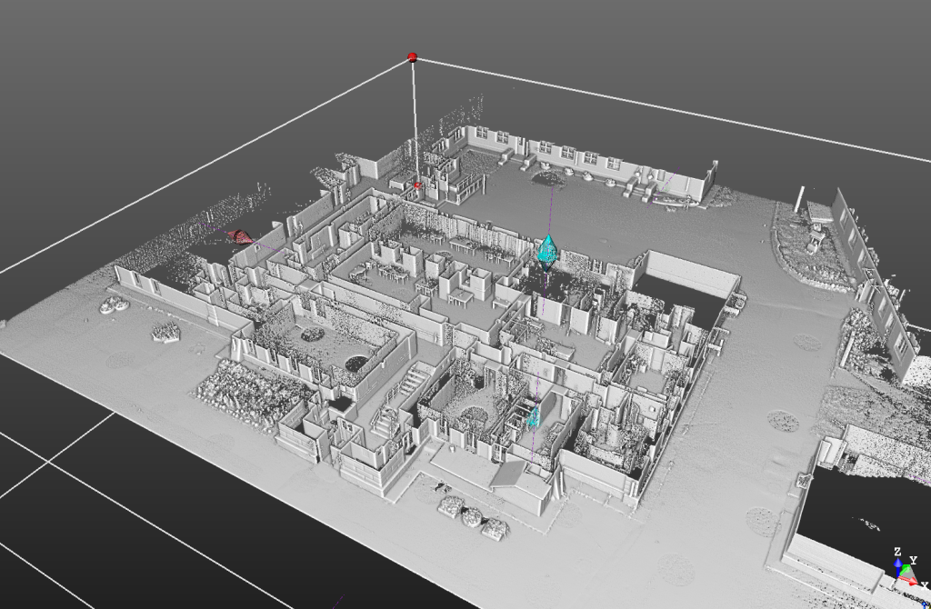Screen dimensions: 931x609
Task: Pick the small red marker at the vertical line base
Action: (x=418, y=185)
